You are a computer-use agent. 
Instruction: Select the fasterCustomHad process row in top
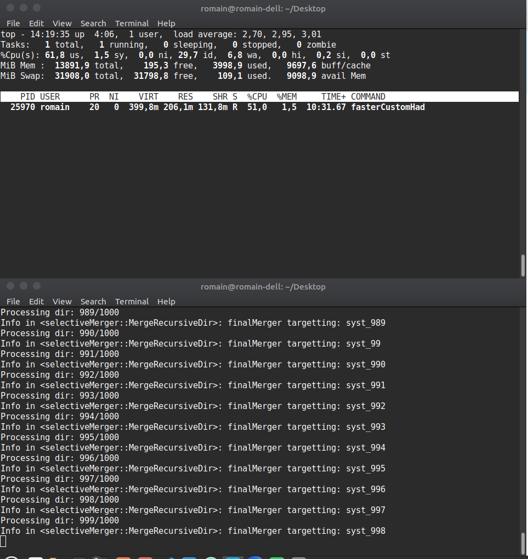pos(219,107)
